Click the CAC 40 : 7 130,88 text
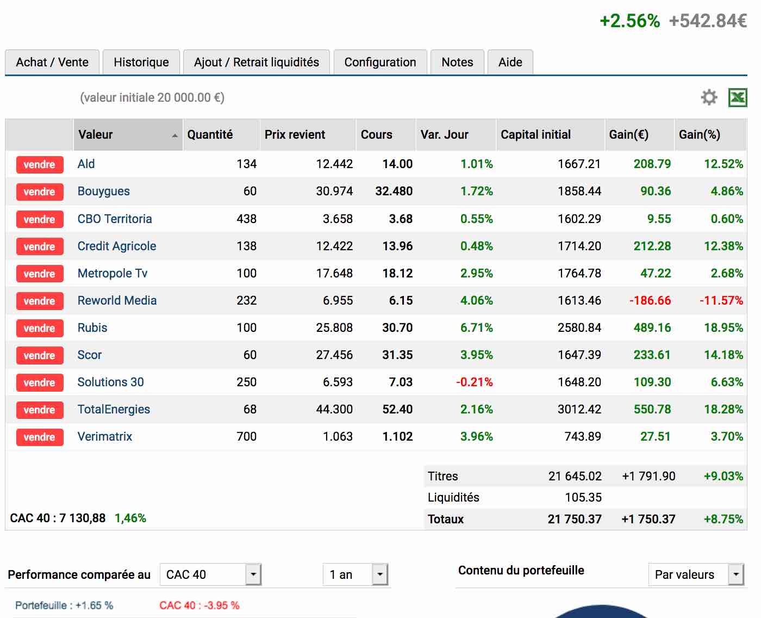761x618 pixels. [58, 518]
